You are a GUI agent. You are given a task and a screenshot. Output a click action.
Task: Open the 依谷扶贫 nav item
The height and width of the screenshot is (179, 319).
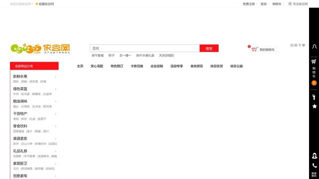click(x=216, y=66)
